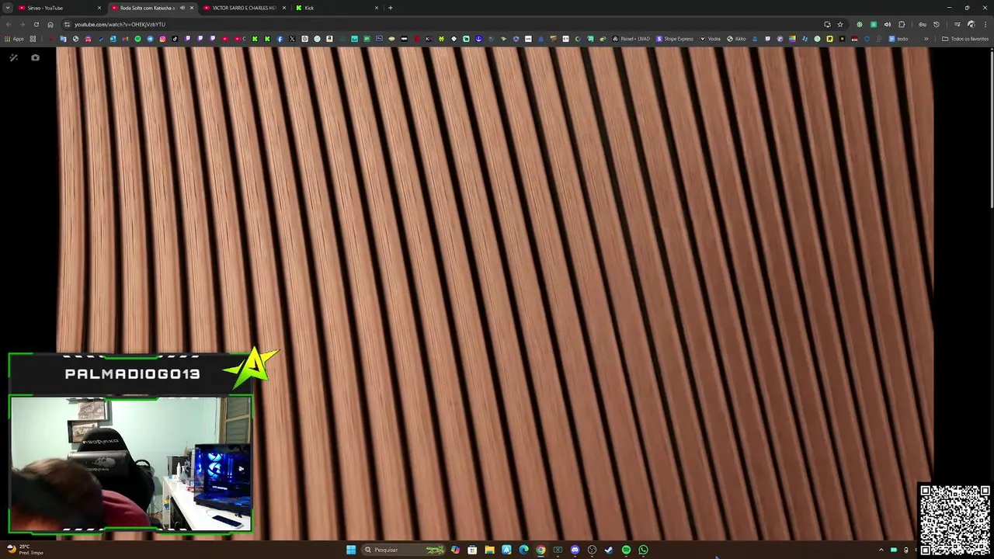This screenshot has width=994, height=559.
Task: Open Google Chrome from taskbar
Action: click(x=540, y=550)
